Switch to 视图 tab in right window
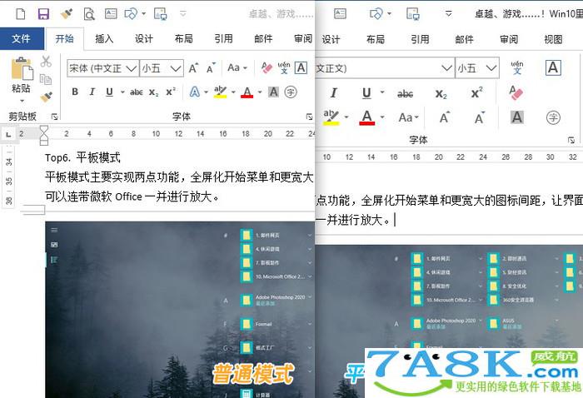Screen dimensions: 583x398 pyautogui.click(x=553, y=39)
